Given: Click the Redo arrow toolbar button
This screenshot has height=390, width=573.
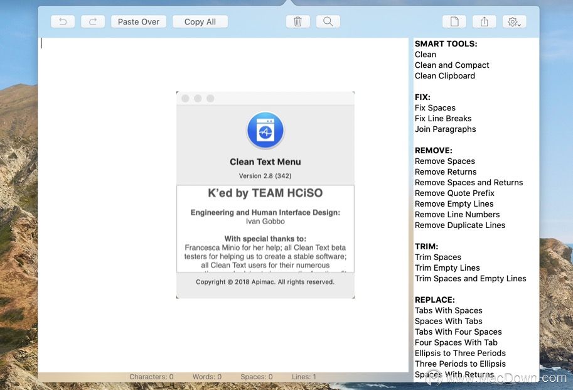Looking at the screenshot, I should pyautogui.click(x=93, y=21).
